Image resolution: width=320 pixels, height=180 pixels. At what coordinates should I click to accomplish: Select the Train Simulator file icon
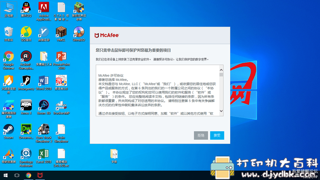coord(61,133)
